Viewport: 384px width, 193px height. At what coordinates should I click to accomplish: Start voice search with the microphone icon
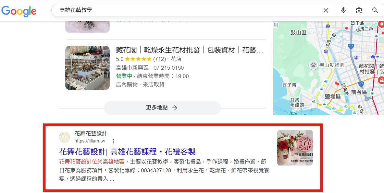tap(343, 10)
